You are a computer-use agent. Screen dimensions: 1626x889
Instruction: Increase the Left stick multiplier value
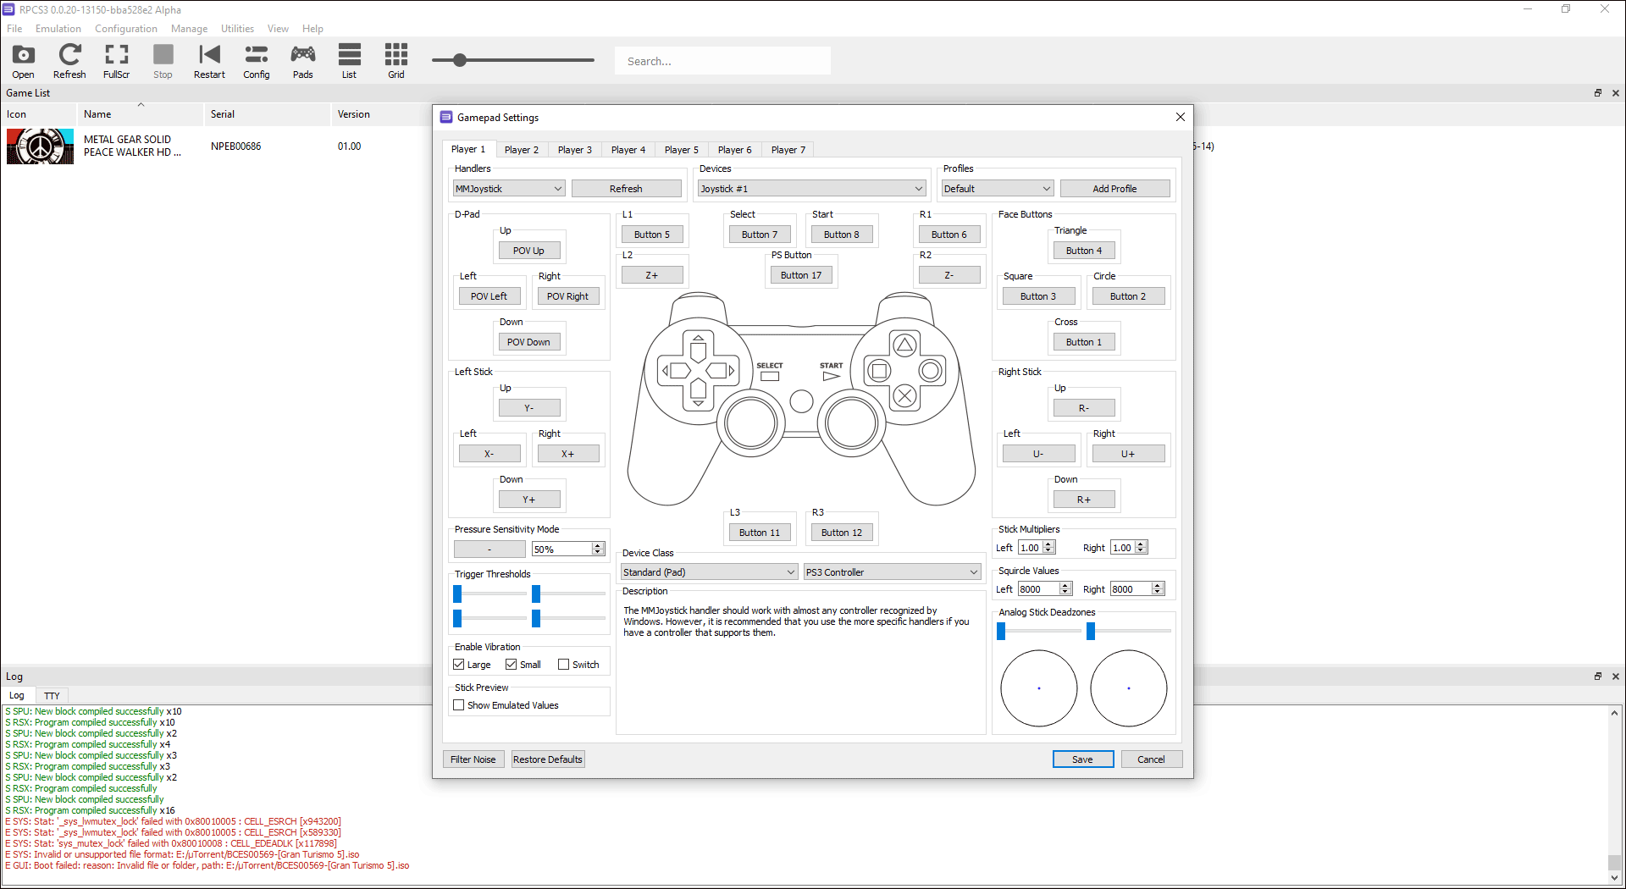coord(1048,544)
